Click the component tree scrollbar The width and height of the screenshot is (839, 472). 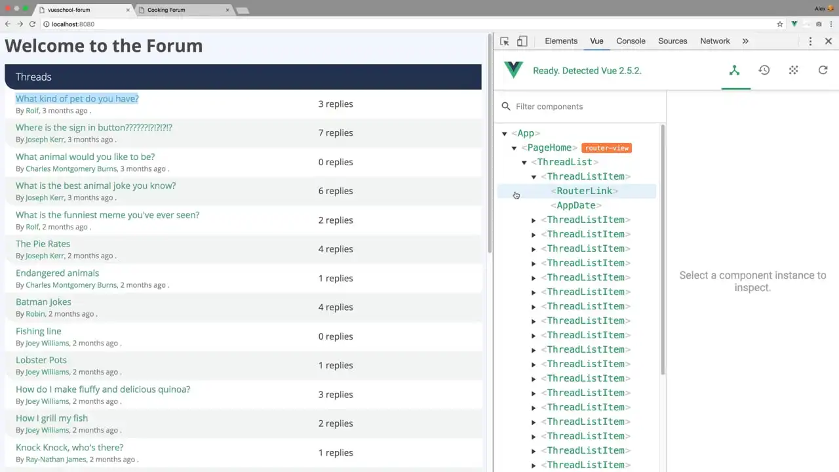point(663,249)
